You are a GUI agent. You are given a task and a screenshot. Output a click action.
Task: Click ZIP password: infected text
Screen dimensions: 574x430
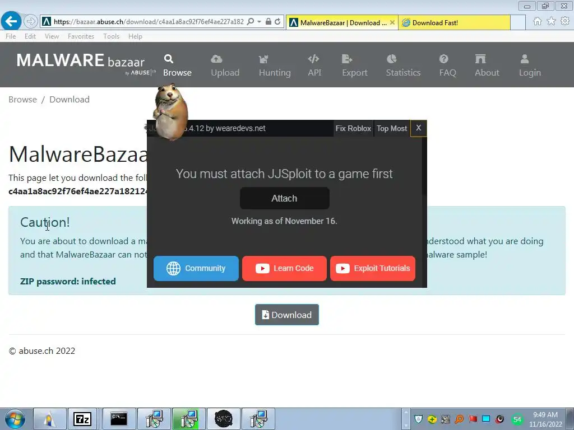click(x=68, y=281)
